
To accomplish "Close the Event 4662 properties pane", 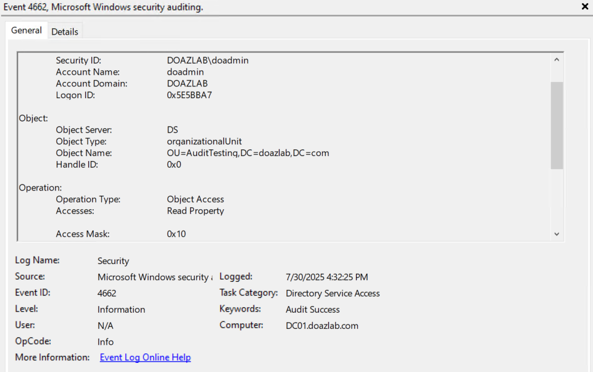I will (584, 6).
